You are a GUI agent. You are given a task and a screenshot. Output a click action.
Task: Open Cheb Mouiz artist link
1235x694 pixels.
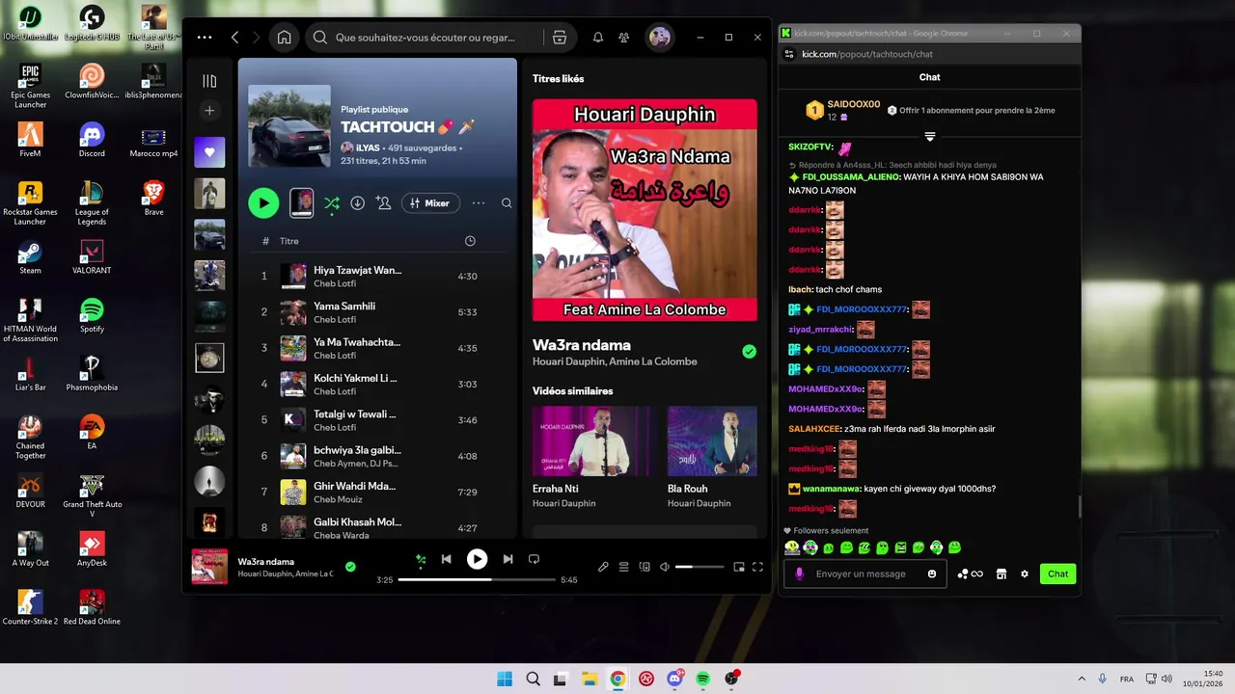pyautogui.click(x=337, y=499)
